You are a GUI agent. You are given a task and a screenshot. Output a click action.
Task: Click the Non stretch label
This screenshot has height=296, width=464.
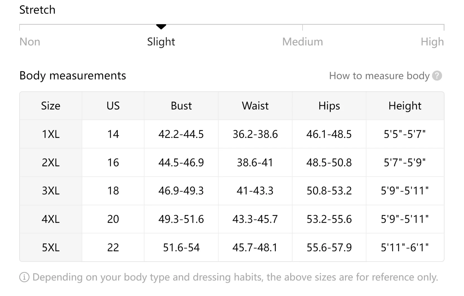(30, 42)
